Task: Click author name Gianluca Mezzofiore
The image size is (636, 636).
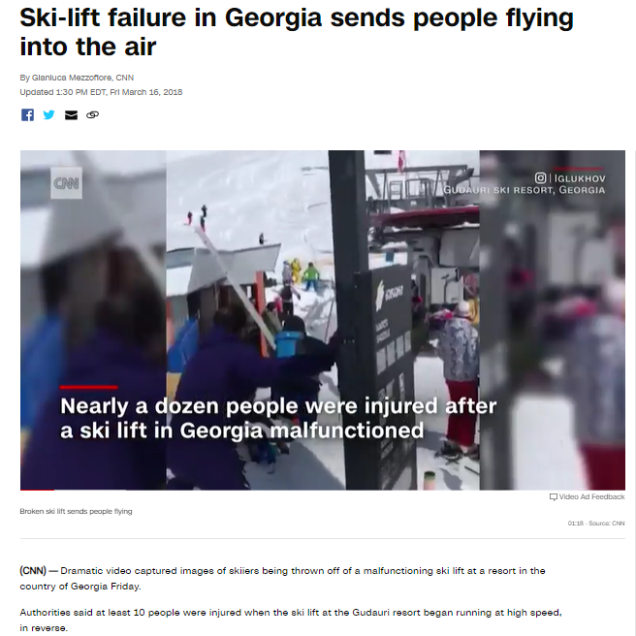Action: (x=72, y=78)
